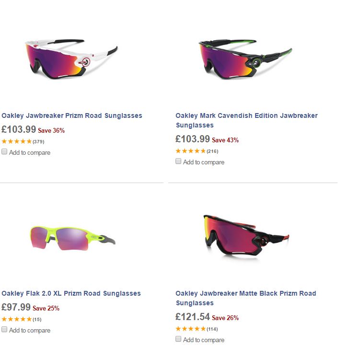Click the £97.99 price
This screenshot has height=357, width=338.
[16, 307]
